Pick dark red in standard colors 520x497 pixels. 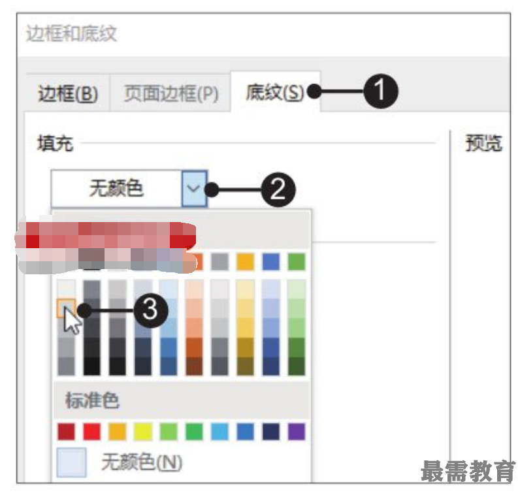pos(67,432)
